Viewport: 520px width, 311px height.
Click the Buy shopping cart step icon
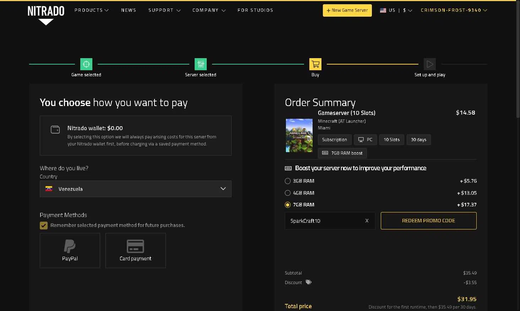[315, 64]
